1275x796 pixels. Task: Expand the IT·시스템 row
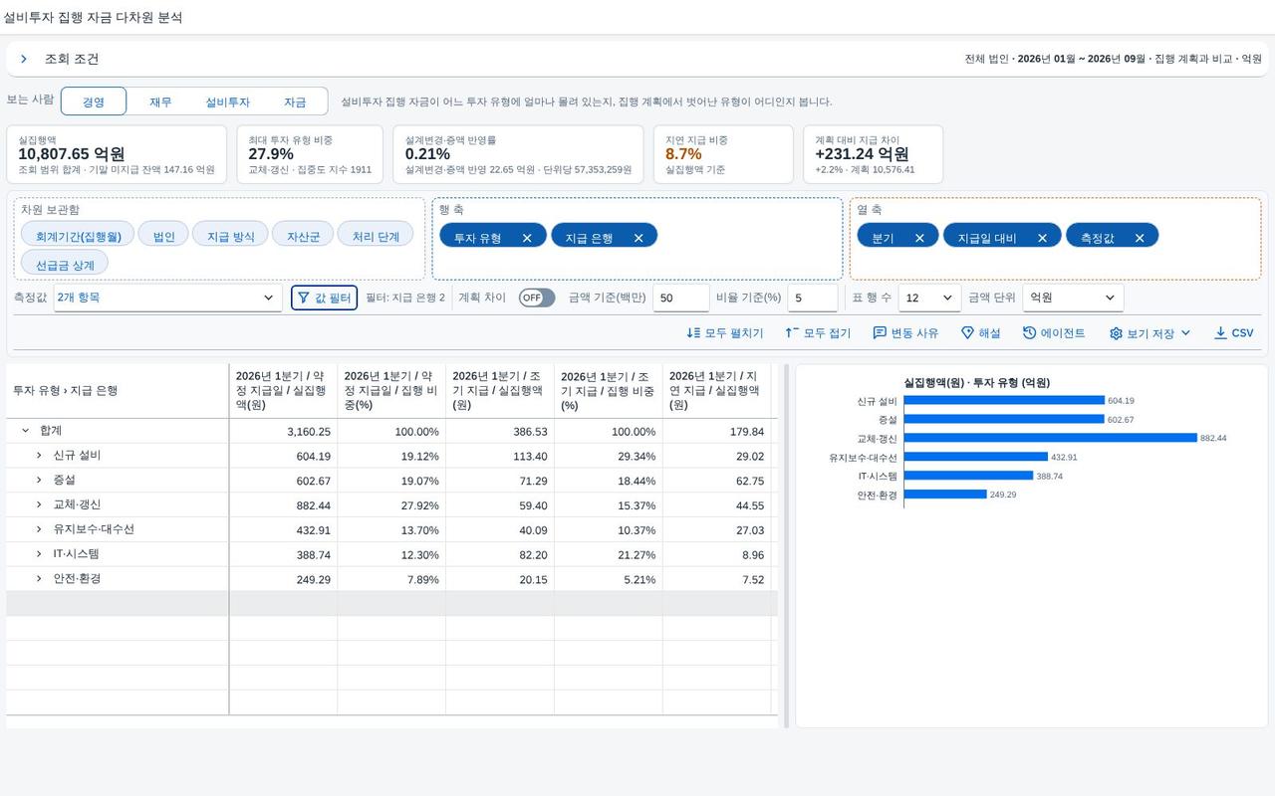point(39,554)
